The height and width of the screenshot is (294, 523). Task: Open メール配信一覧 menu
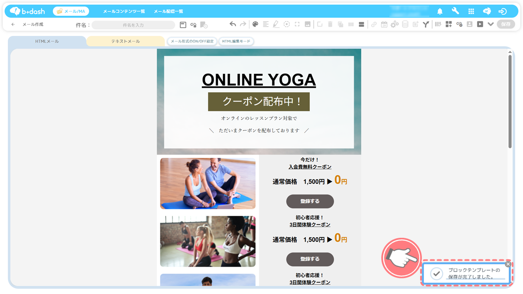169,11
